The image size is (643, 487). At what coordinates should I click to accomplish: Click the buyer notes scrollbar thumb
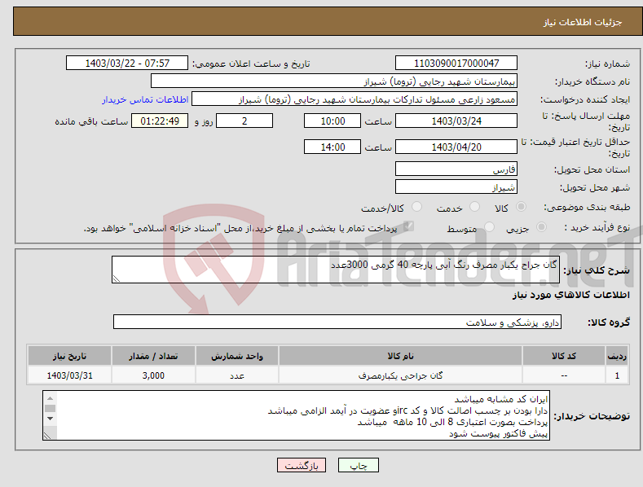coord(50,408)
